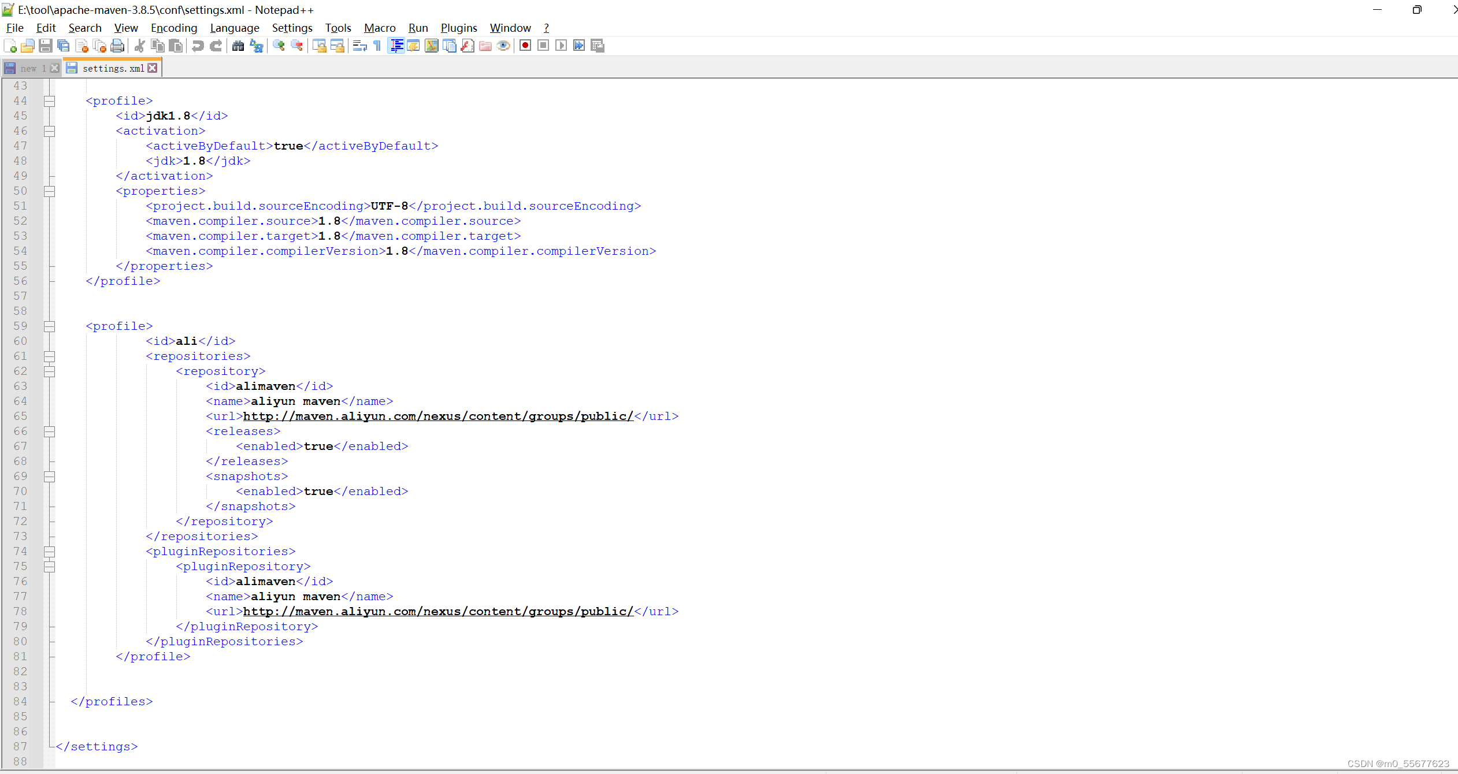Zoom in using the magnifier icon
Image resolution: width=1458 pixels, height=774 pixels.
click(x=279, y=46)
